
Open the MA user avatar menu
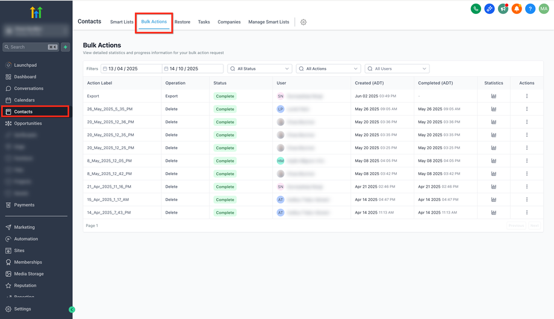tap(544, 9)
